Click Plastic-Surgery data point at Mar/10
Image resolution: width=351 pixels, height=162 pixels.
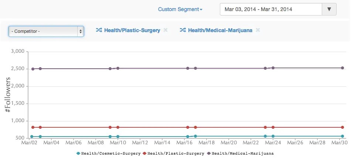coord(118,127)
